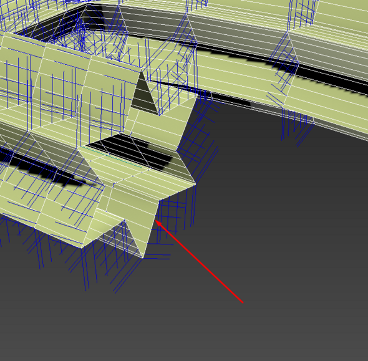This screenshot has height=361, width=368.
Task: Click the midpoint of the red arrow shaft
Action: pyautogui.click(x=199, y=261)
